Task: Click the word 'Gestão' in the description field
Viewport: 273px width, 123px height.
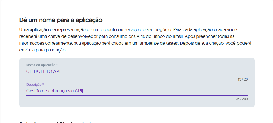Action: (32, 91)
